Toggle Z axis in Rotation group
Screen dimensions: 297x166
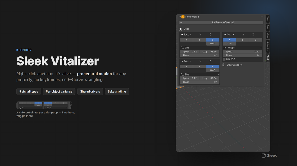(212, 66)
